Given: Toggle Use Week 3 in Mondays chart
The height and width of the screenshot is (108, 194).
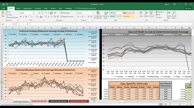Looking at the screenshot, I should [32, 73].
